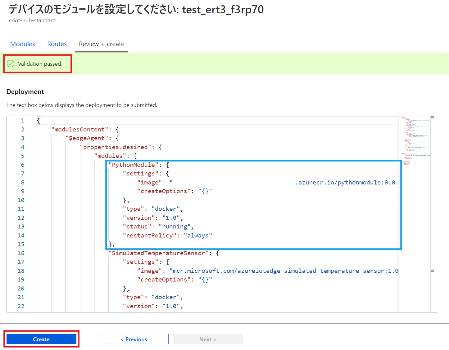
Task: Click "properties.desired" on line 4
Action: [116, 147]
